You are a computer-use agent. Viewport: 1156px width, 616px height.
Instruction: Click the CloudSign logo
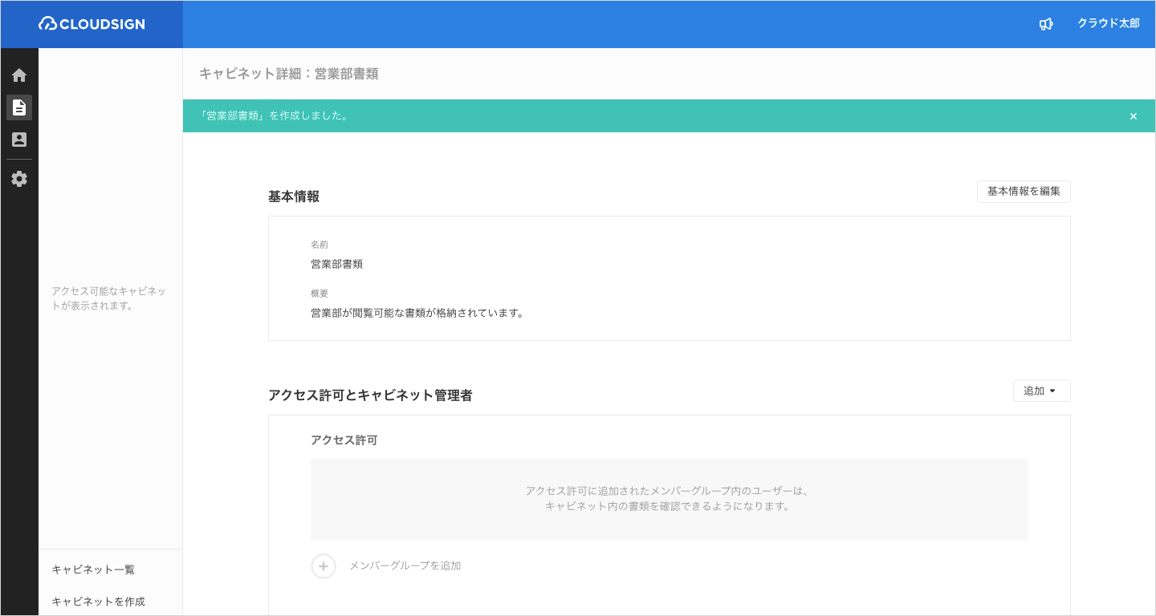92,24
